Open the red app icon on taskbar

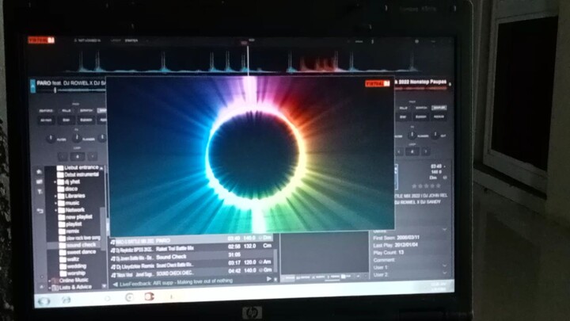coord(148,297)
